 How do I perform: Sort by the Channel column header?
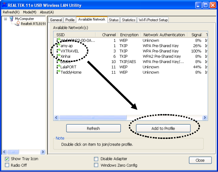point(107,35)
